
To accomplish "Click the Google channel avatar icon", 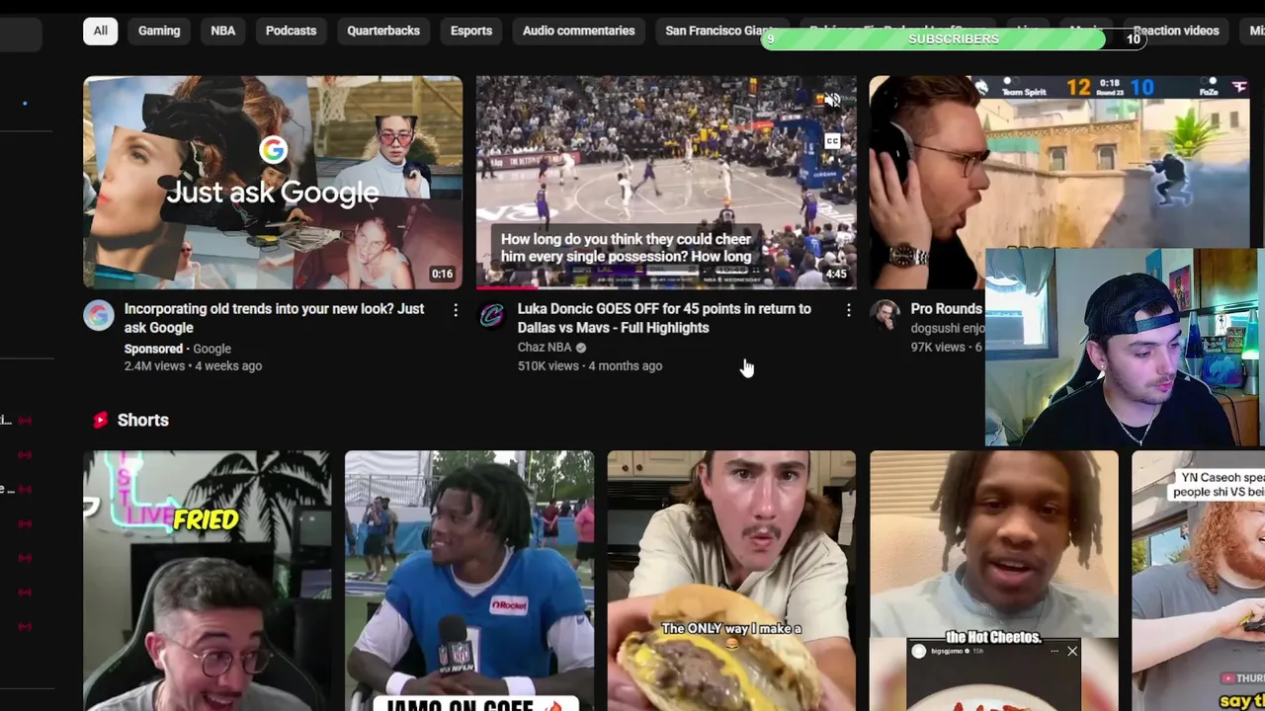I will click(99, 315).
